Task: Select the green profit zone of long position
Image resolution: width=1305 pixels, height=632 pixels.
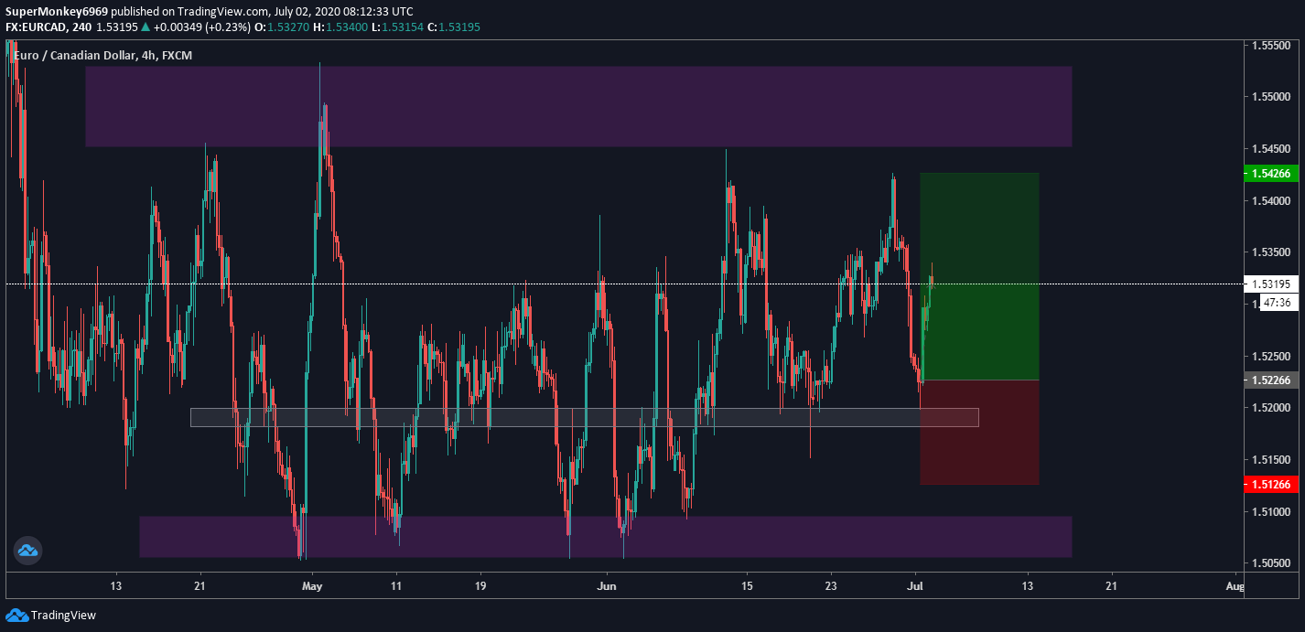Action: [979, 276]
